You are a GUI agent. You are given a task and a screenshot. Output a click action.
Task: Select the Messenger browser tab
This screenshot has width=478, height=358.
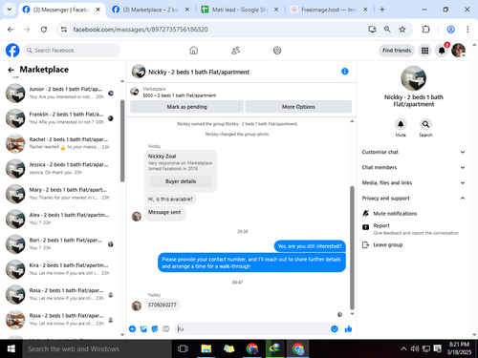tap(61, 10)
